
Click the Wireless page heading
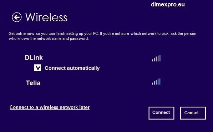46,17
